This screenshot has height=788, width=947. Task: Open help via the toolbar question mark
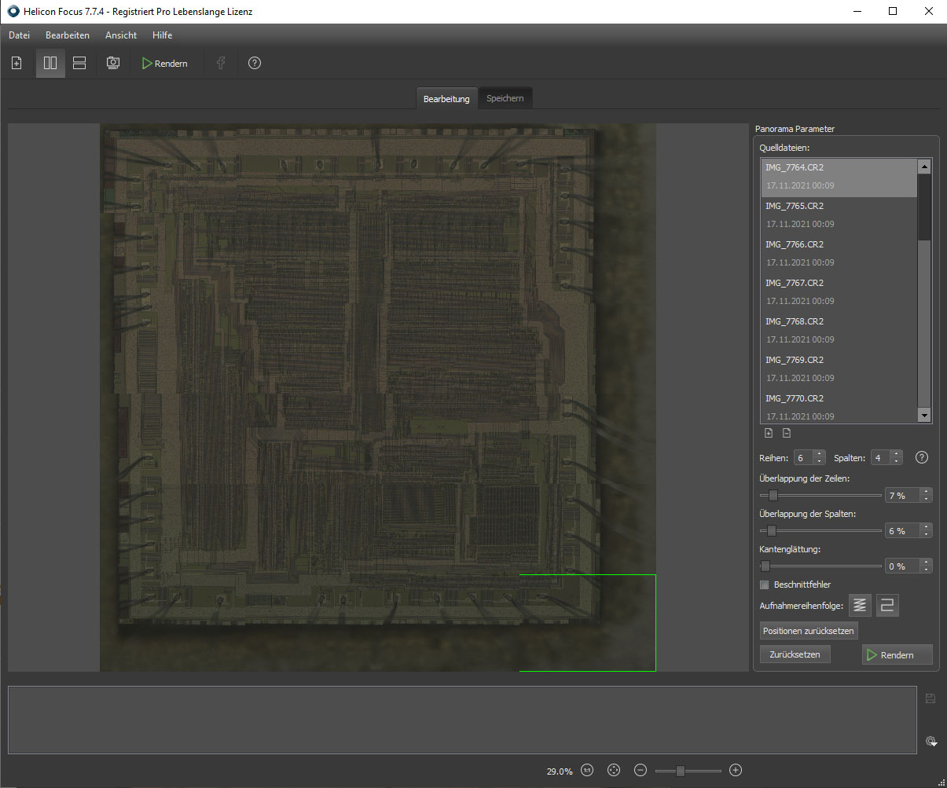coord(255,64)
